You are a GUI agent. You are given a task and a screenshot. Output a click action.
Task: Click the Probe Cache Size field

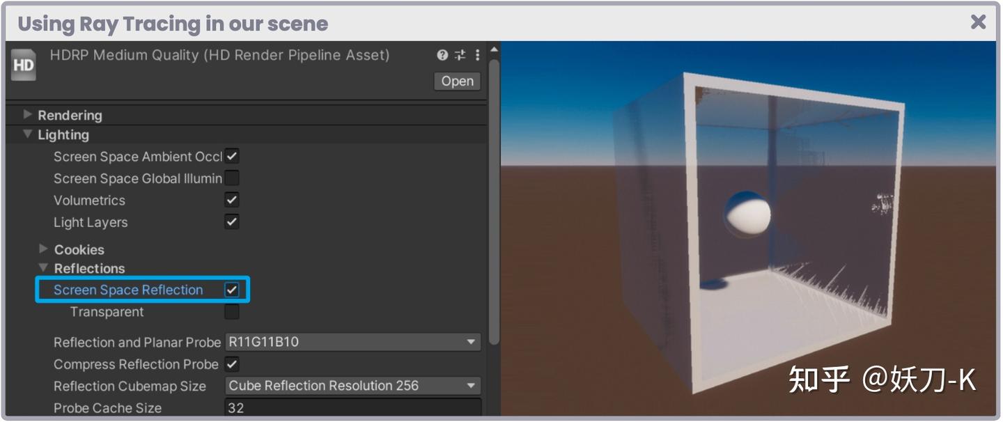tap(353, 407)
